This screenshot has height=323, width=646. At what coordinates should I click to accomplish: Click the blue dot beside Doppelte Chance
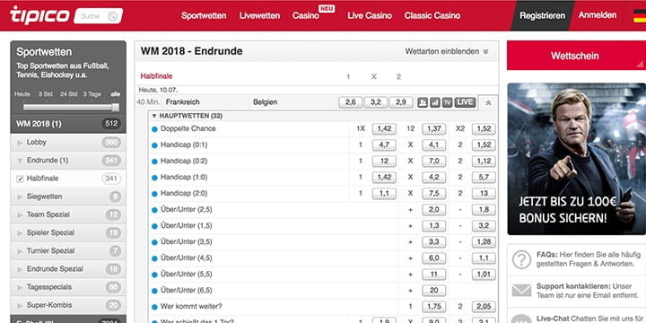pyautogui.click(x=154, y=129)
